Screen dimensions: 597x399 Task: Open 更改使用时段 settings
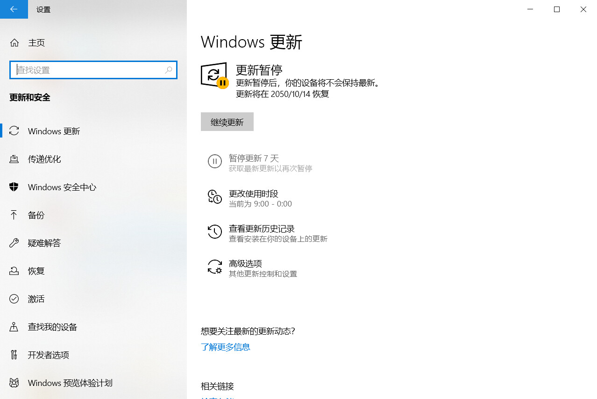pyautogui.click(x=254, y=198)
